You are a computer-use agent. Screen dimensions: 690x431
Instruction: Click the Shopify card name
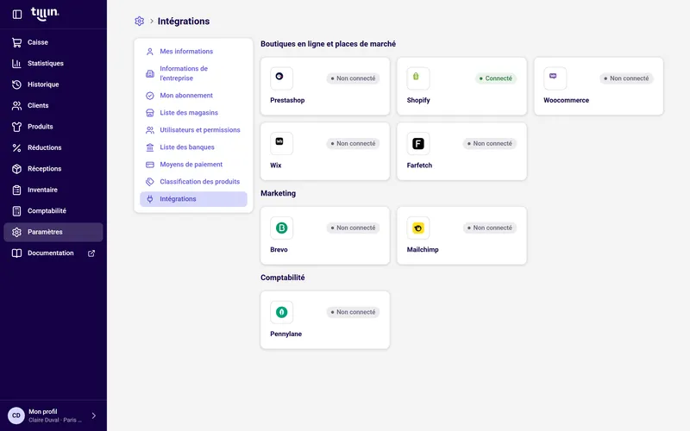418,100
